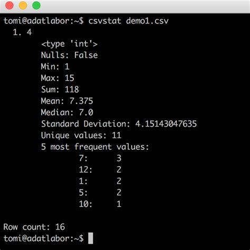Click the 'Unique values: 11' line
The height and width of the screenshot is (250, 250).
coord(81,136)
